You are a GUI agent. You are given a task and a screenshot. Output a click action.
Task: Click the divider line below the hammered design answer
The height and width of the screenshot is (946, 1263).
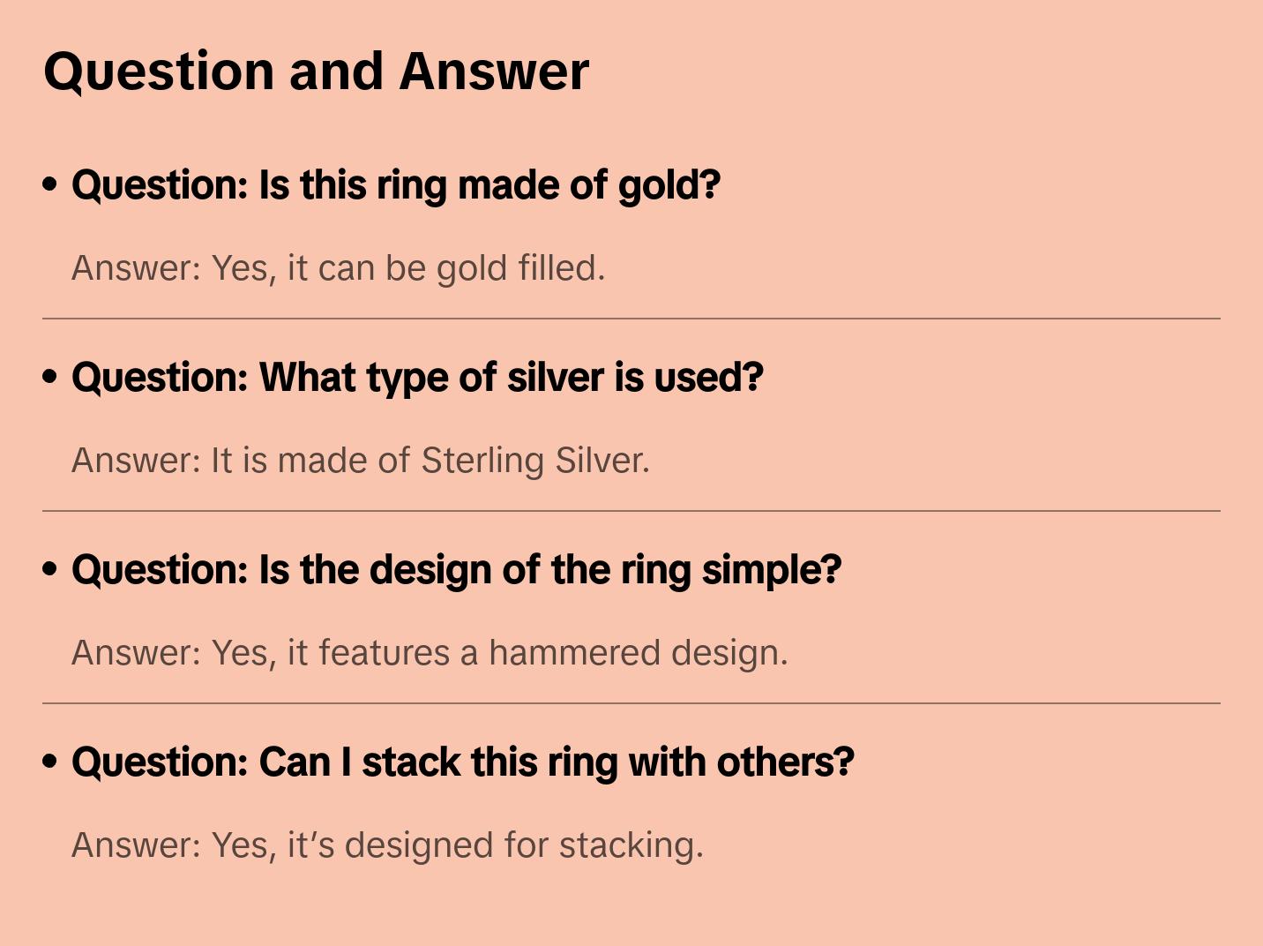pos(631,703)
